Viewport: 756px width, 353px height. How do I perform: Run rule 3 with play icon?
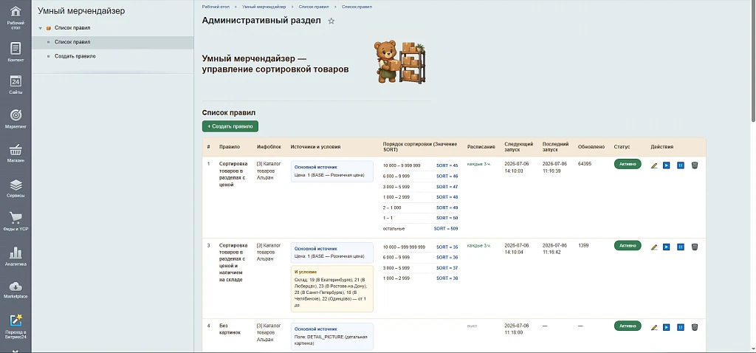tap(667, 247)
